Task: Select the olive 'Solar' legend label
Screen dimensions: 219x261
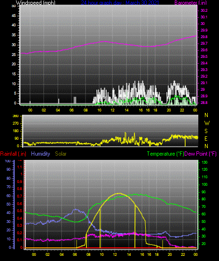Action: coord(61,154)
